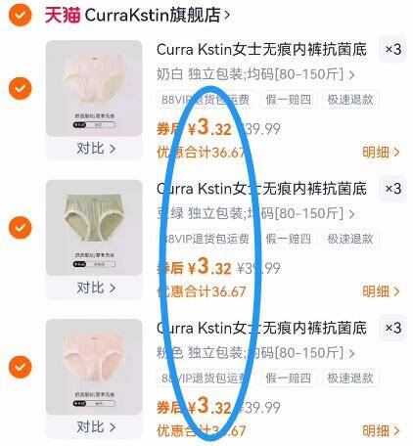
Task: Uncheck the CurraKstin store select-all checkbox
Action: coord(20,15)
